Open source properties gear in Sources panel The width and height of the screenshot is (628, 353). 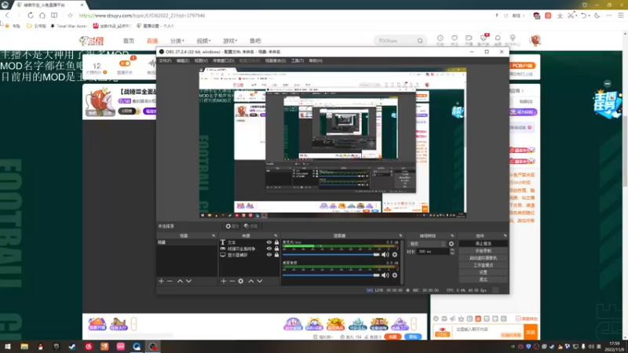coord(241,282)
